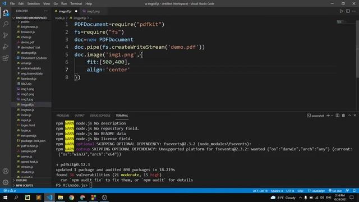Maximize the terminal panel with the chevron up
Screen dimensions: 359x202
tap(349, 116)
